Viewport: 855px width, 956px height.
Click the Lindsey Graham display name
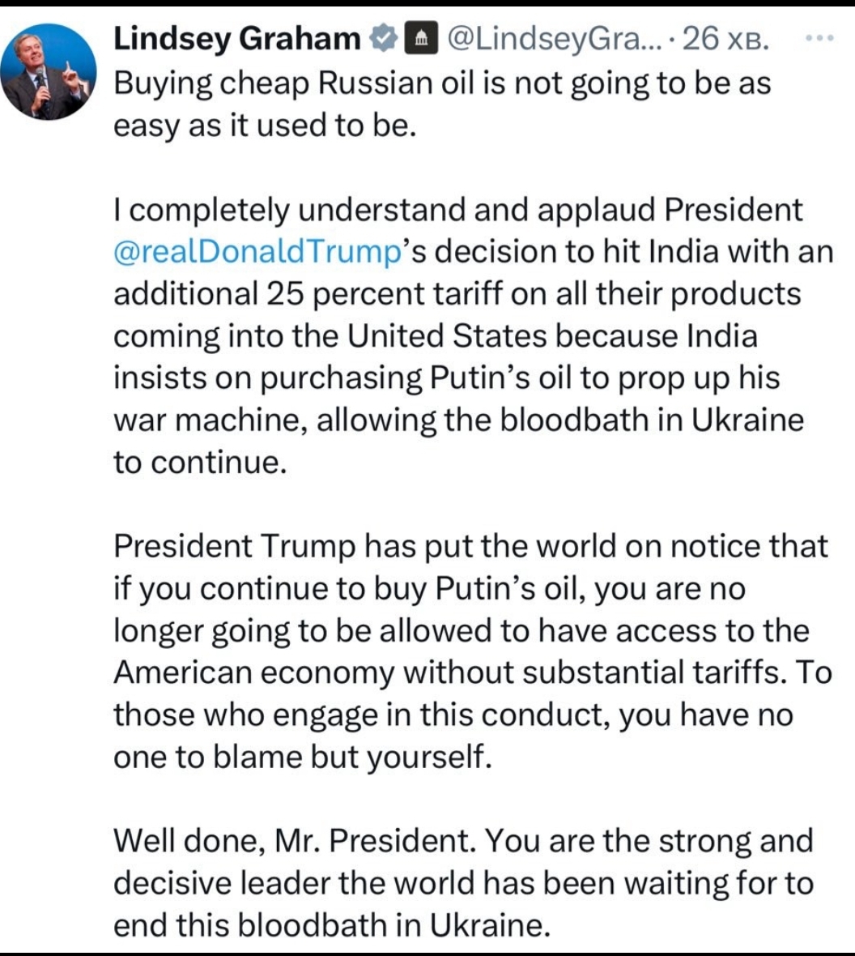(237, 39)
